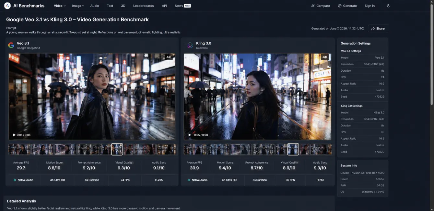This screenshot has height=211, width=434.
Task: Click the 64 GB RAM value
Action: [x=381, y=186]
